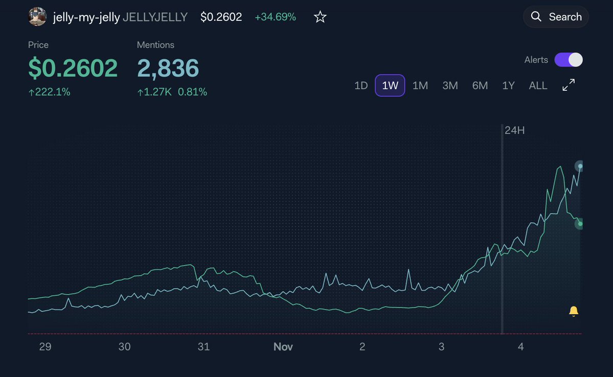613x377 pixels.
Task: Click the star favorite icon
Action: pyautogui.click(x=320, y=17)
